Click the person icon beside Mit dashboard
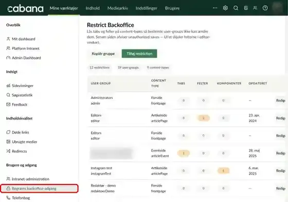This screenshot has height=202, width=288. [x=8, y=39]
